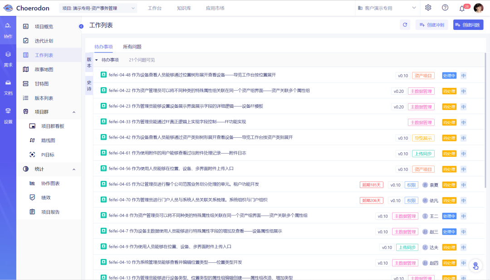Click the Choerodon logo
Image resolution: width=490 pixels, height=280 pixels.
(26, 8)
